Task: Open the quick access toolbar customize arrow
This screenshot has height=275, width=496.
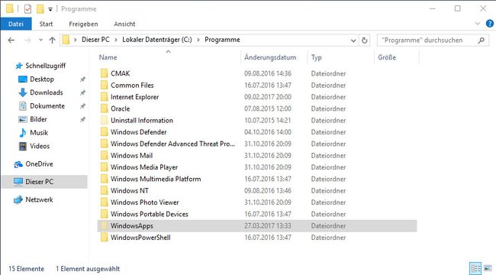Action: tap(50, 9)
